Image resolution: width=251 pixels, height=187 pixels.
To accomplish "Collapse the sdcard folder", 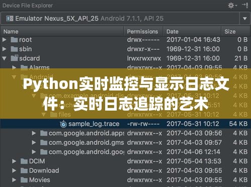I will coord(5,58).
